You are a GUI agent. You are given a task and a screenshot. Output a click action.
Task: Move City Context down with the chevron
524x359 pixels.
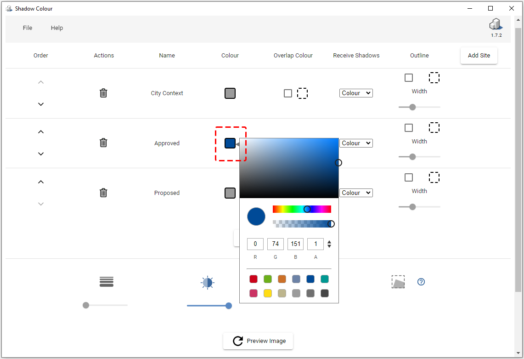point(40,104)
